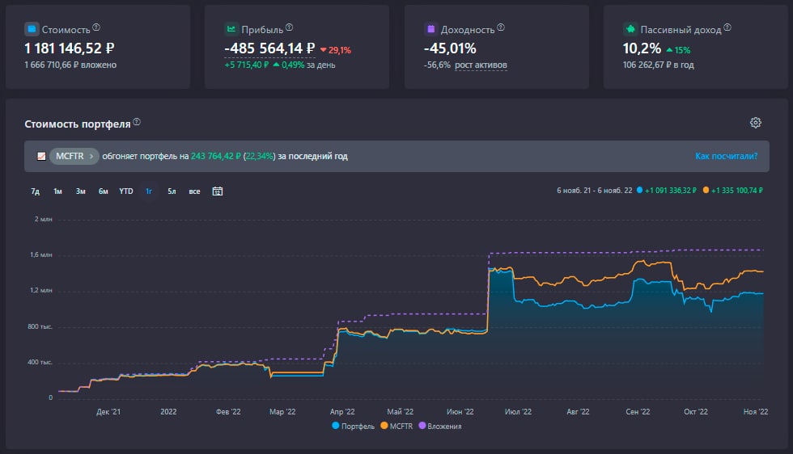
Task: Click help icon next to Доходность
Action: [x=500, y=27]
